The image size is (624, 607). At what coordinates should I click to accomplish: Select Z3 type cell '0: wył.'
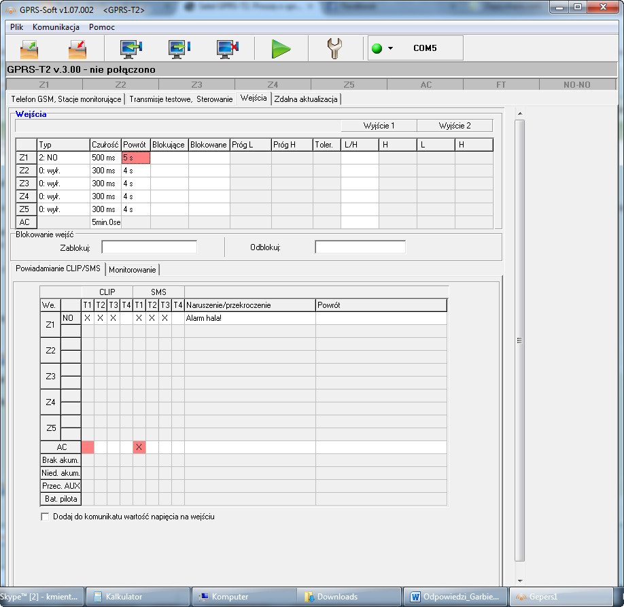(63, 184)
